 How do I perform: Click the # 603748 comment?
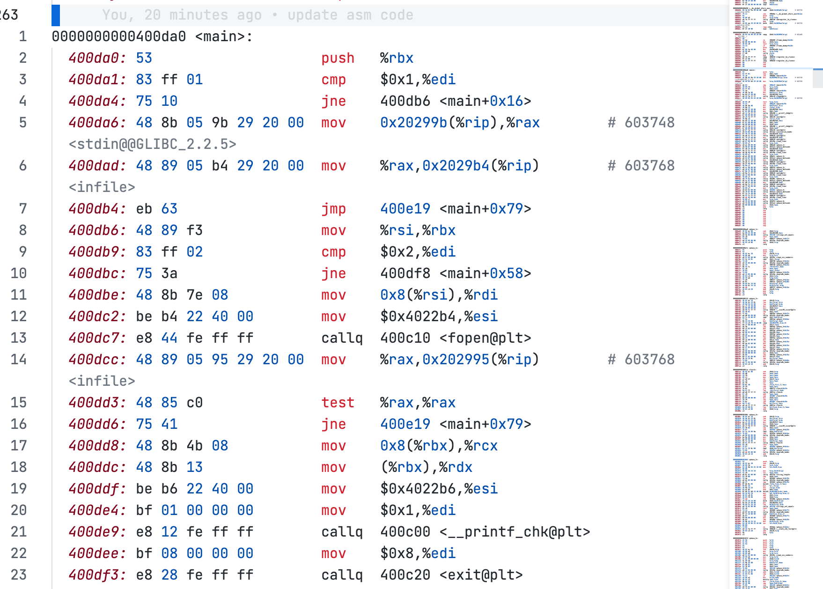641,123
